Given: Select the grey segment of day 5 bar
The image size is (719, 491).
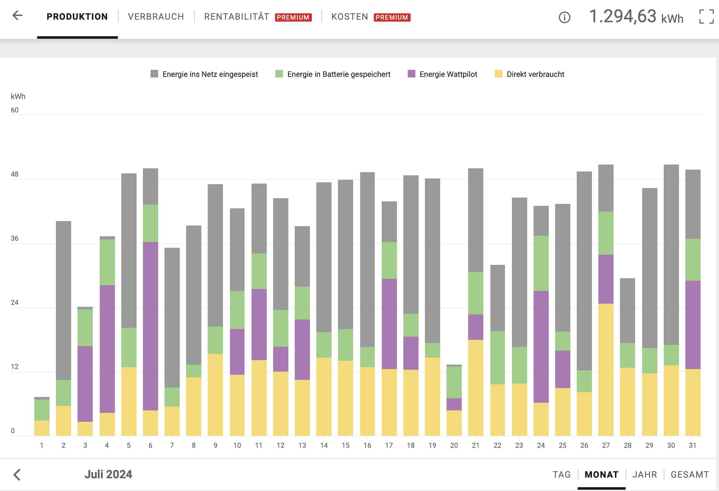Looking at the screenshot, I should 129,251.
